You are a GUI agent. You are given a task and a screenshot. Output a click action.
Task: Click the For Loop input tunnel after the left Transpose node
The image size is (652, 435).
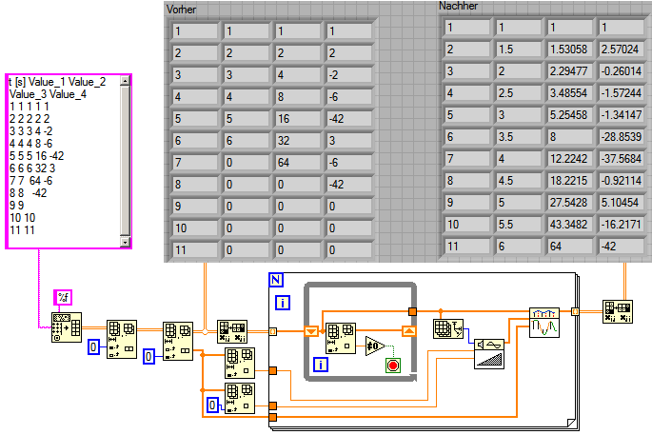(x=273, y=331)
